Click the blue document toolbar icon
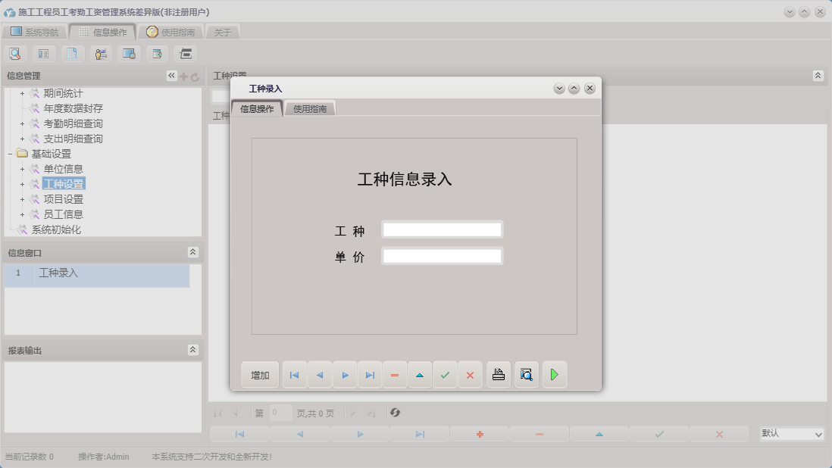This screenshot has height=468, width=832. tap(72, 54)
